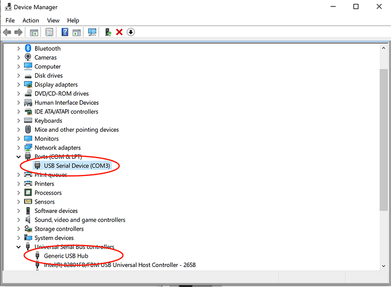Viewport: 391px width, 287px height.
Task: Click the Storage controllers icon
Action: [x=28, y=228]
